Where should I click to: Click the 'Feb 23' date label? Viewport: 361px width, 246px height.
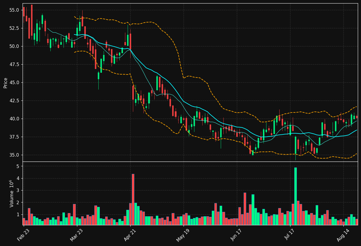click(x=23, y=235)
